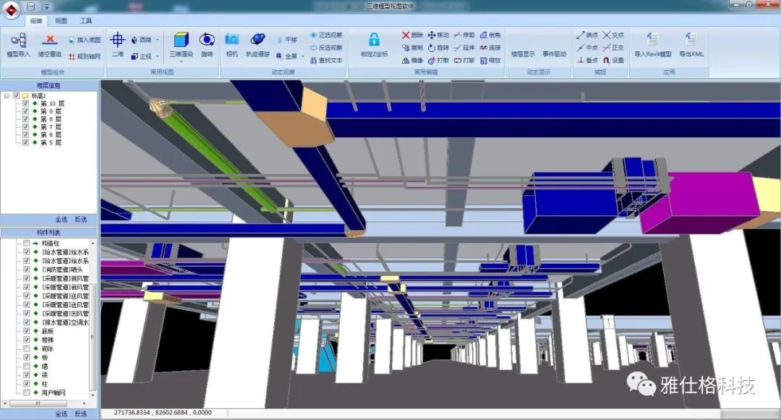
Task: Open snap 设置 settings
Action: [x=613, y=60]
